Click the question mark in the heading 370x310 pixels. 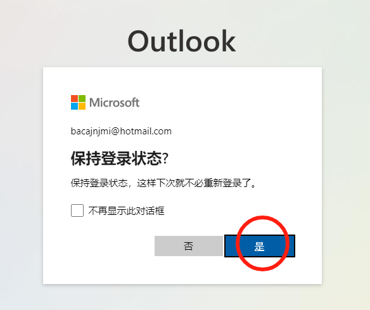coord(165,158)
